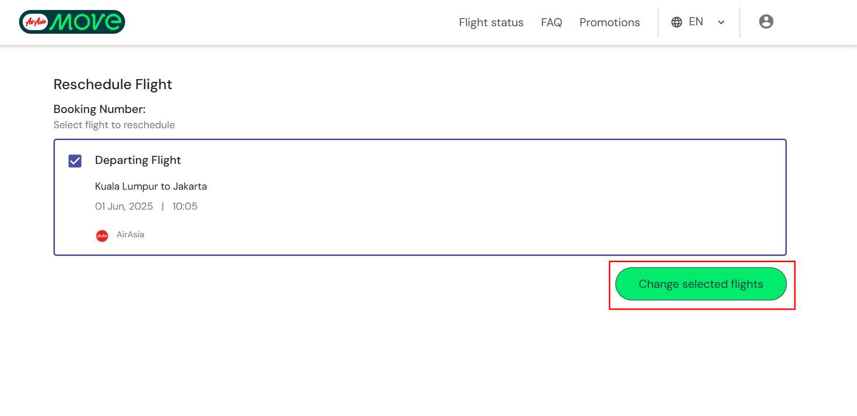857x416 pixels.
Task: Click the Departing Flight label
Action: point(138,160)
